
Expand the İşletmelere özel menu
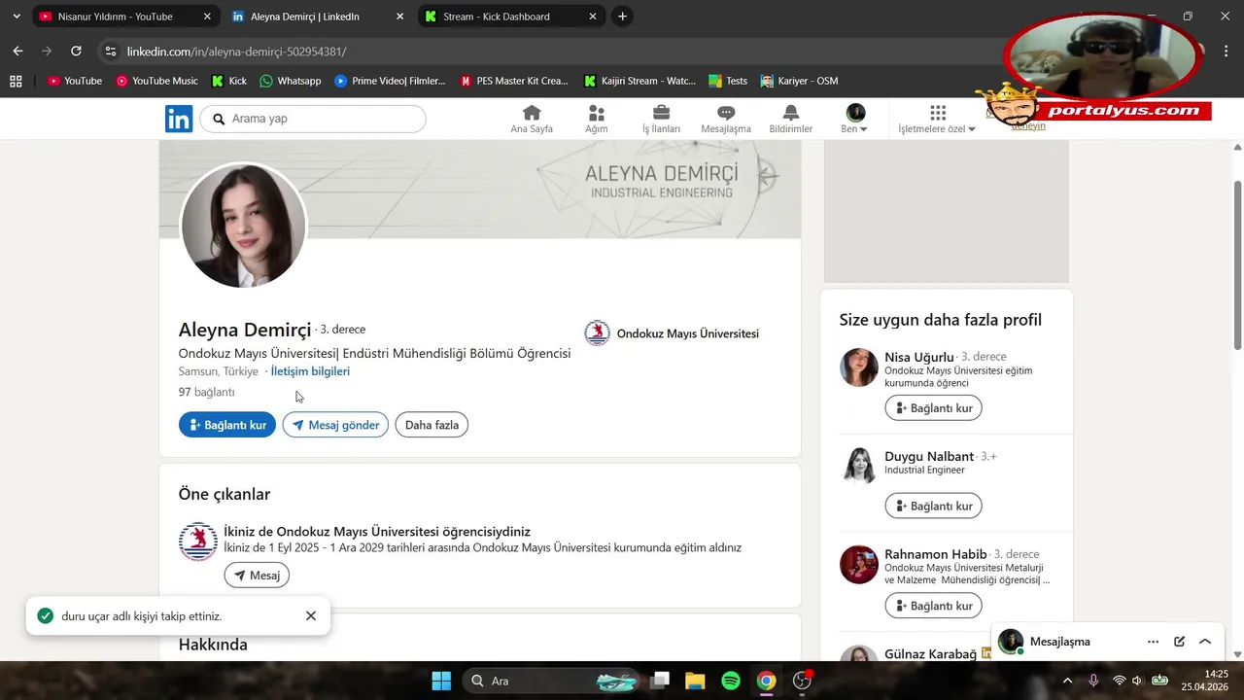coord(937,120)
